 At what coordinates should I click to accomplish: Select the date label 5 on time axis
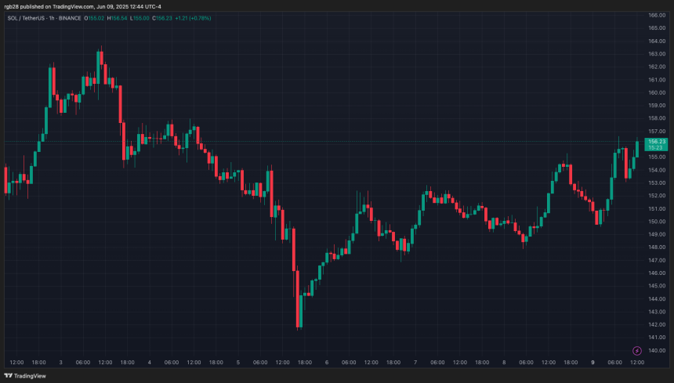click(x=237, y=363)
